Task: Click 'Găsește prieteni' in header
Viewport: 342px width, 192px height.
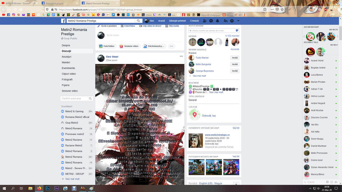Action: pyautogui.click(x=177, y=21)
